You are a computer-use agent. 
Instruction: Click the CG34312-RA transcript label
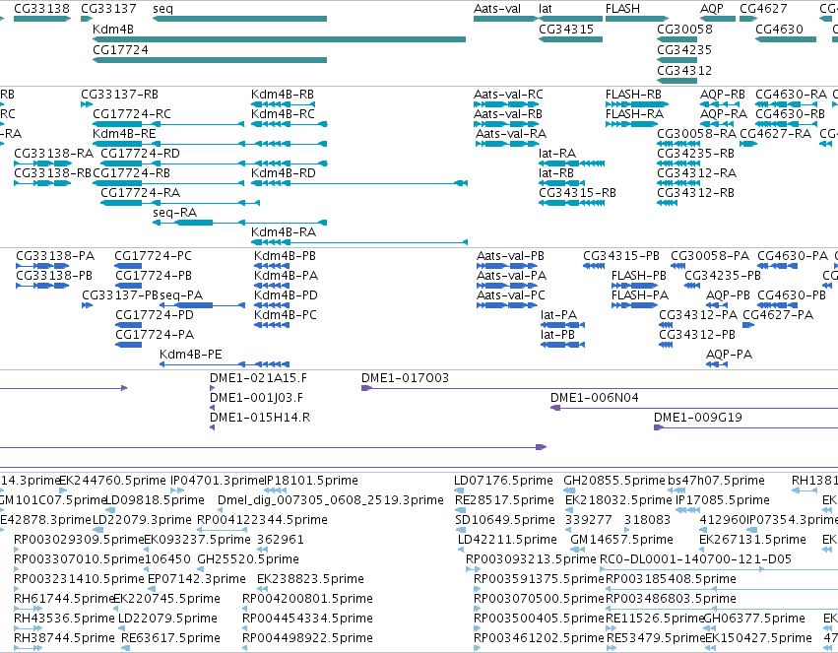click(696, 173)
